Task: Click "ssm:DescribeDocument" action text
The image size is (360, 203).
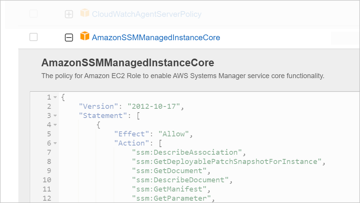Action: point(180,180)
